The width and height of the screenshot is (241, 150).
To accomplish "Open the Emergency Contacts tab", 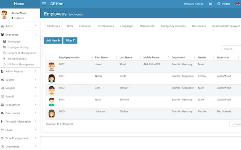I will 173,26.
